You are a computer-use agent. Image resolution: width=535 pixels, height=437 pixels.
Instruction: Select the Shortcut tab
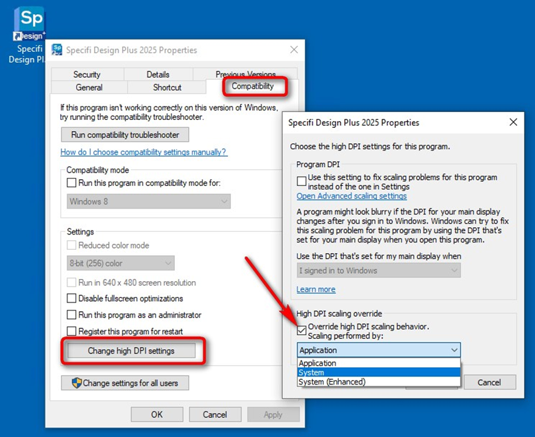167,87
